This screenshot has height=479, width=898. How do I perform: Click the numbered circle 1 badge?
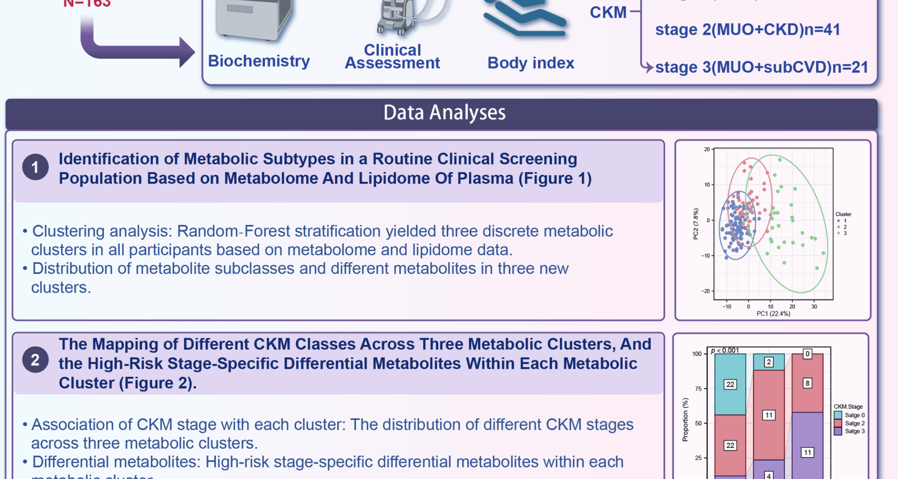coord(35,167)
